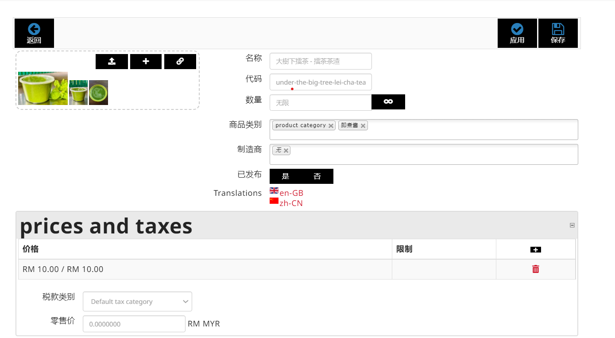Select the large lei cha product thumbnail
This screenshot has width=615, height=338.
(x=43, y=88)
